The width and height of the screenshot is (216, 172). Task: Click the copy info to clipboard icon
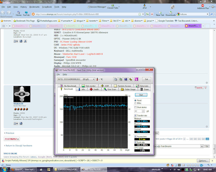point(116,79)
